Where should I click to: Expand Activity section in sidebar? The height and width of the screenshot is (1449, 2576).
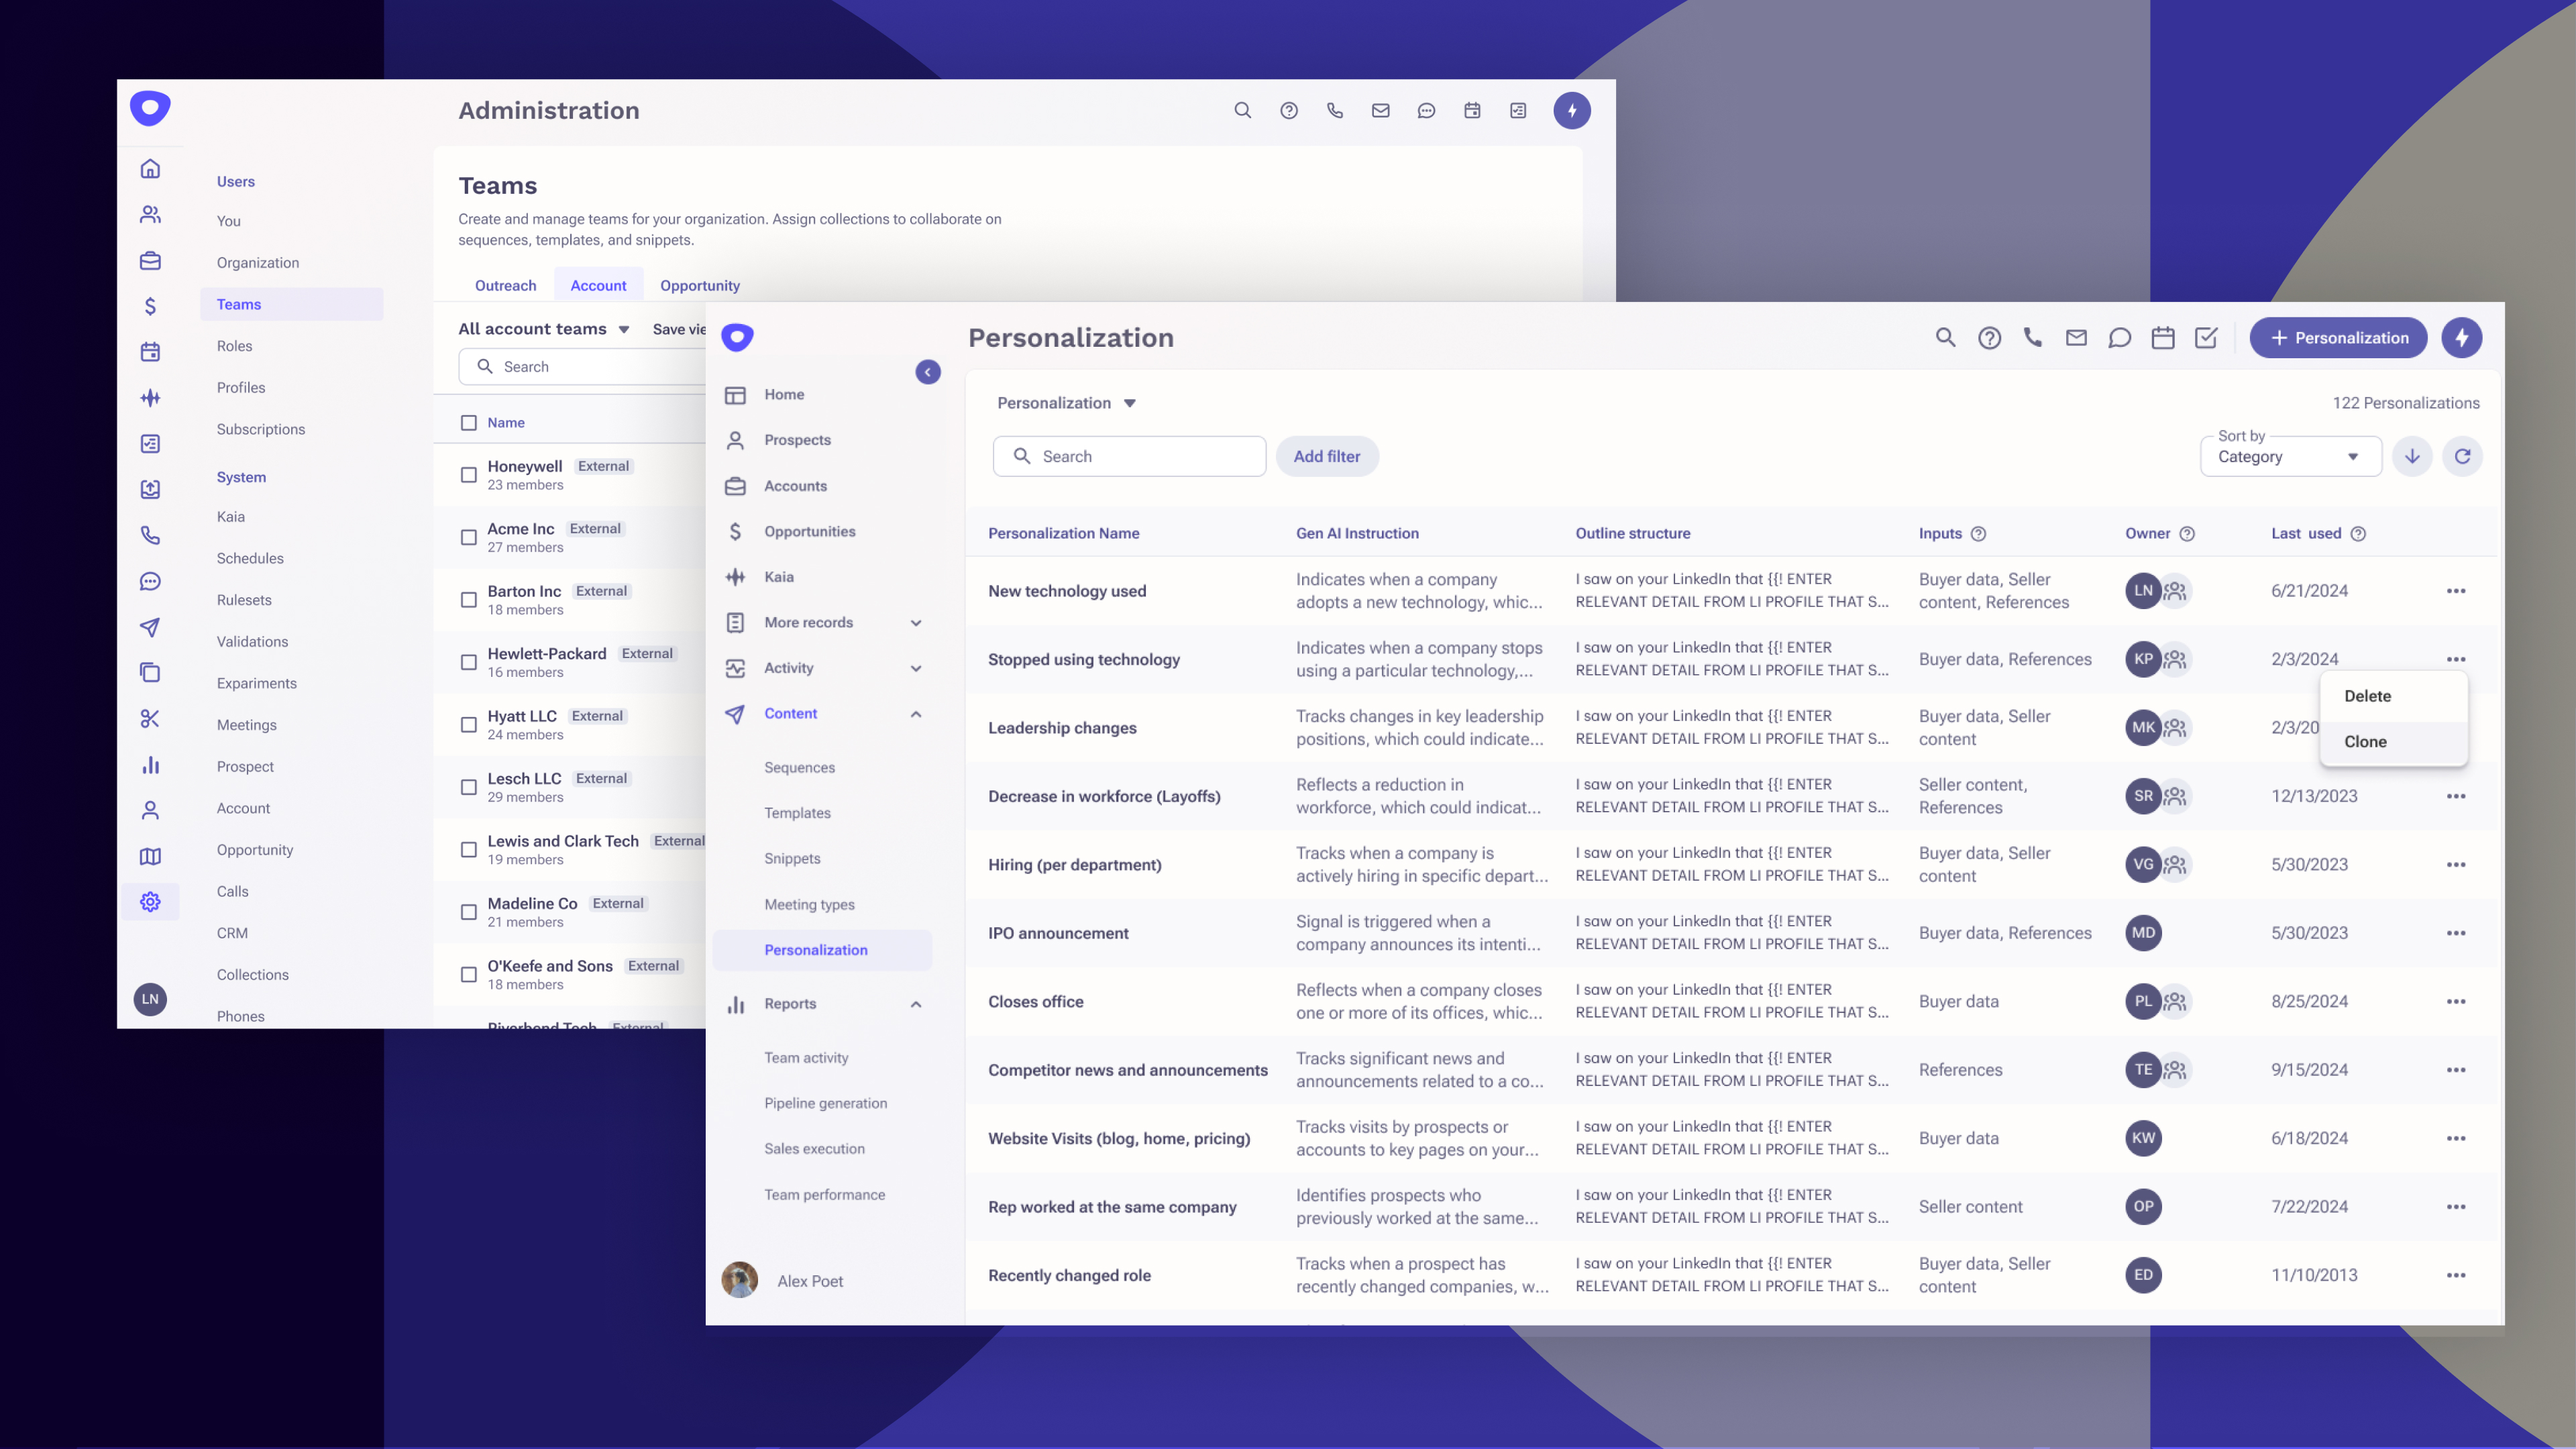[x=916, y=668]
